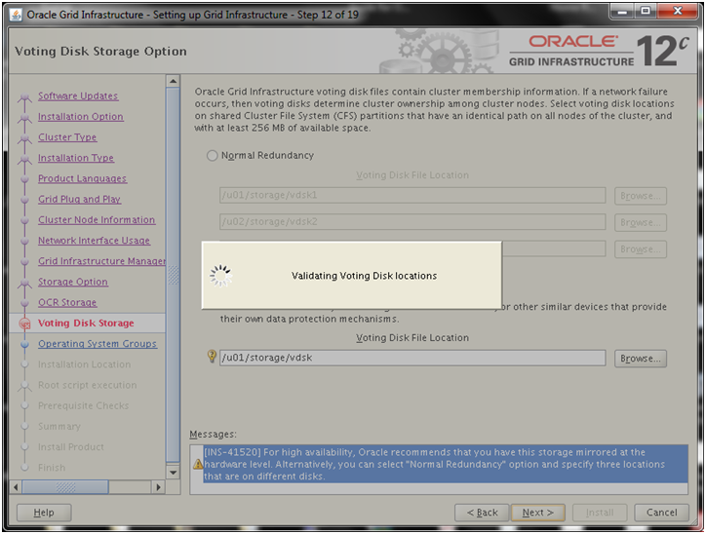The image size is (706, 534).
Task: Click the horizontal scroll right arrow
Action: pos(158,487)
